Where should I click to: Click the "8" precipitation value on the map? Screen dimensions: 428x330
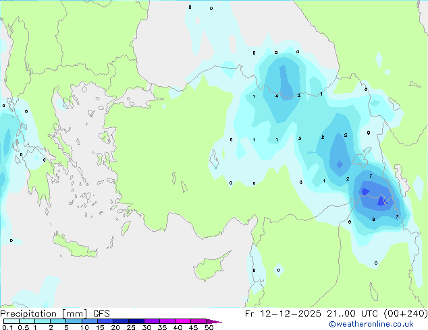pos(373,220)
